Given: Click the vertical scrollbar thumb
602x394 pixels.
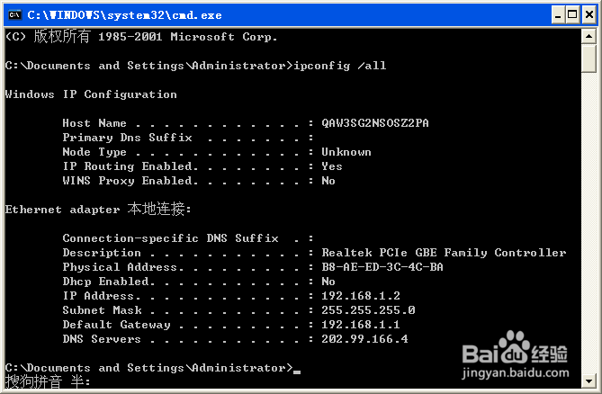Looking at the screenshot, I should [589, 58].
